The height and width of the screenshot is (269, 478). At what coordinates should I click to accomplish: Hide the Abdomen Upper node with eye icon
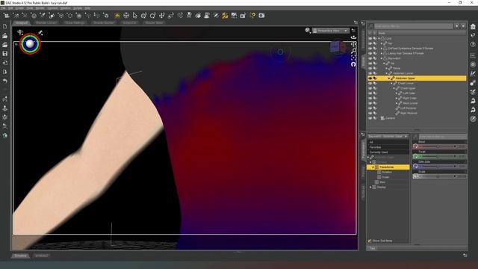tap(370, 78)
